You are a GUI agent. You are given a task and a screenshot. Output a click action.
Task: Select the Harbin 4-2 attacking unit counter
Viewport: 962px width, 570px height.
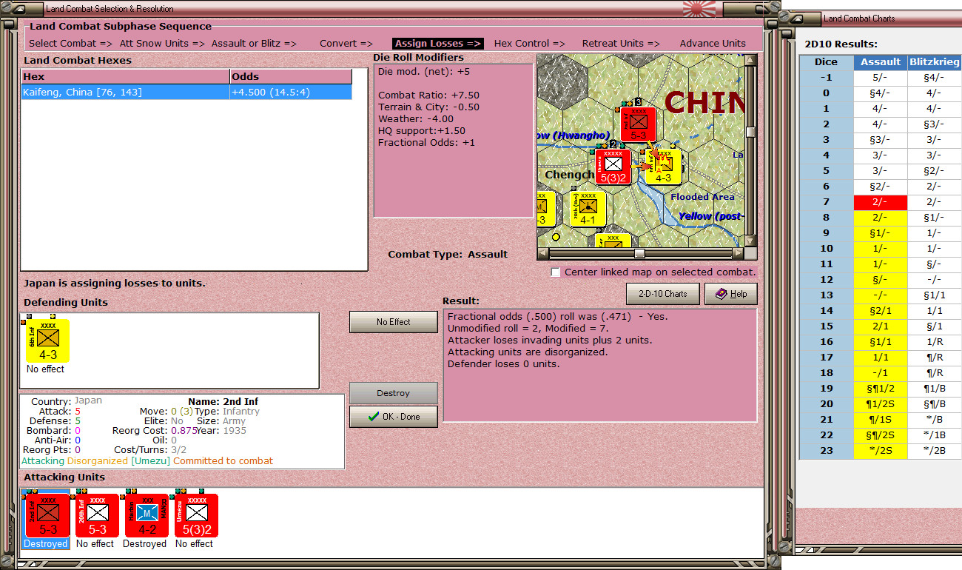pos(147,515)
